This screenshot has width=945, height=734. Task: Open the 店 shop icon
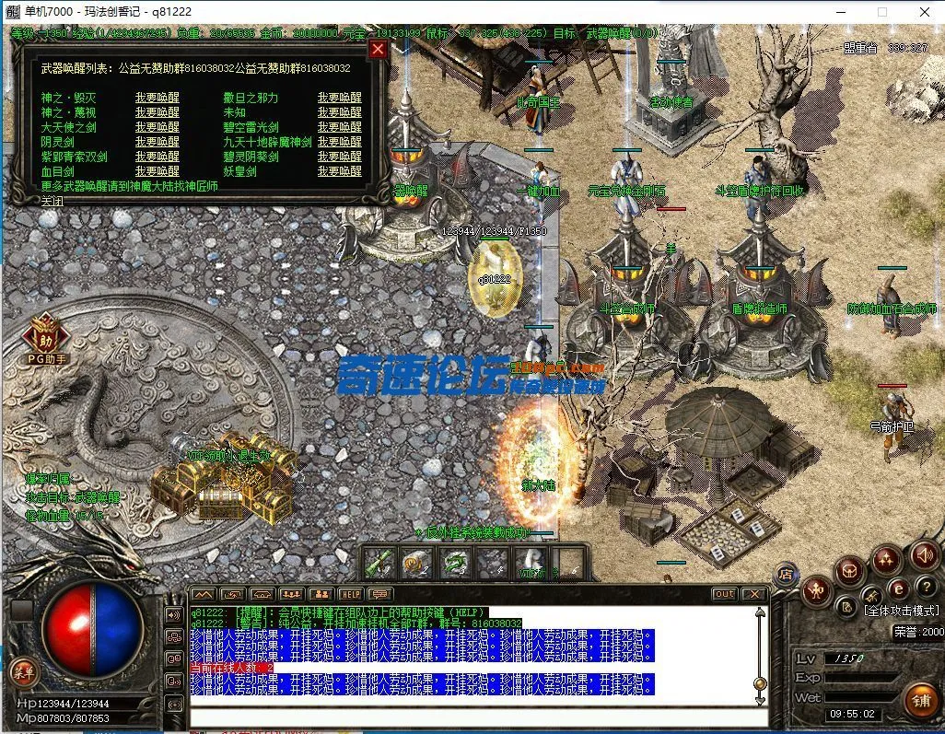[786, 575]
